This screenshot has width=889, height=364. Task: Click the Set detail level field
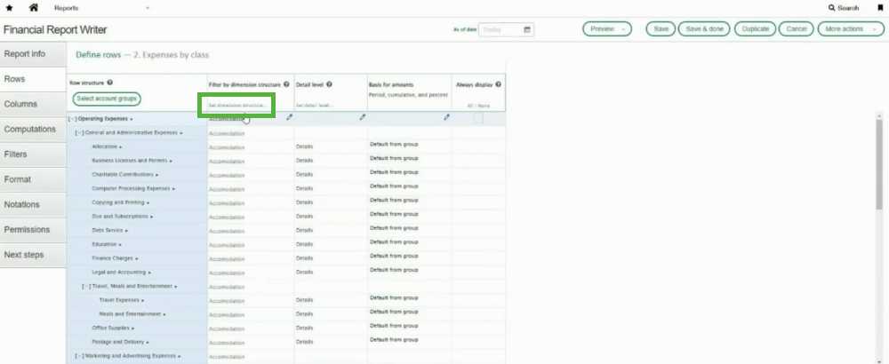click(314, 106)
